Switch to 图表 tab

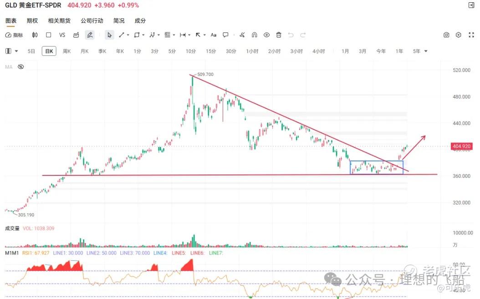tap(11, 21)
